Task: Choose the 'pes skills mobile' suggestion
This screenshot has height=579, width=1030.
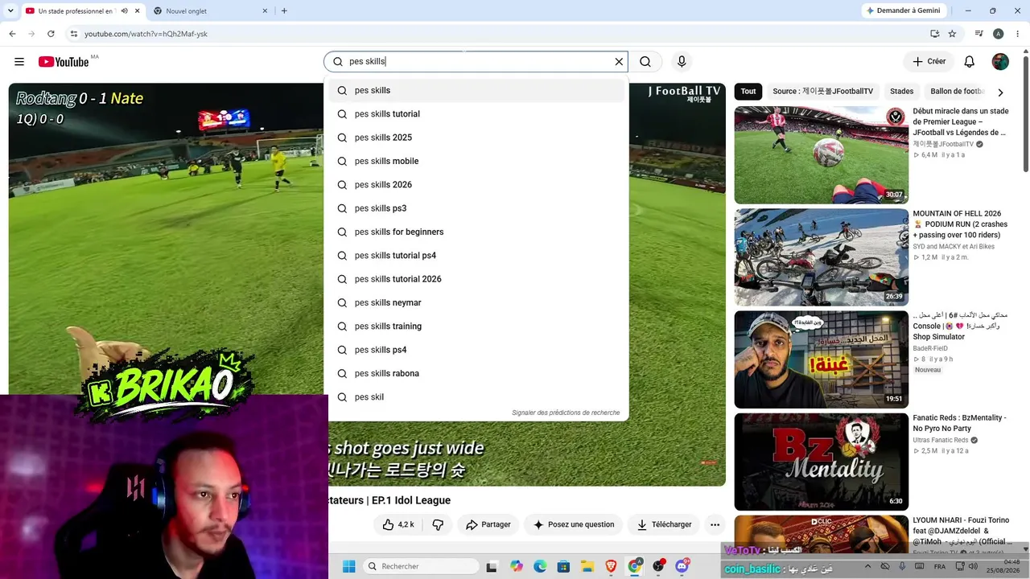Action: pyautogui.click(x=476, y=161)
